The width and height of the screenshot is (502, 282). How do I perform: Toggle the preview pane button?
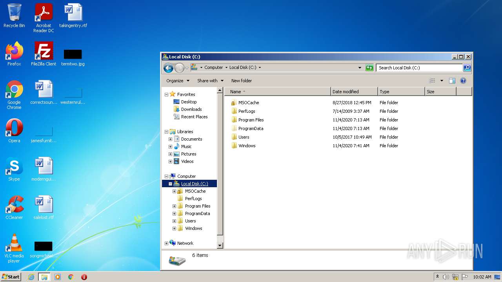point(452,81)
